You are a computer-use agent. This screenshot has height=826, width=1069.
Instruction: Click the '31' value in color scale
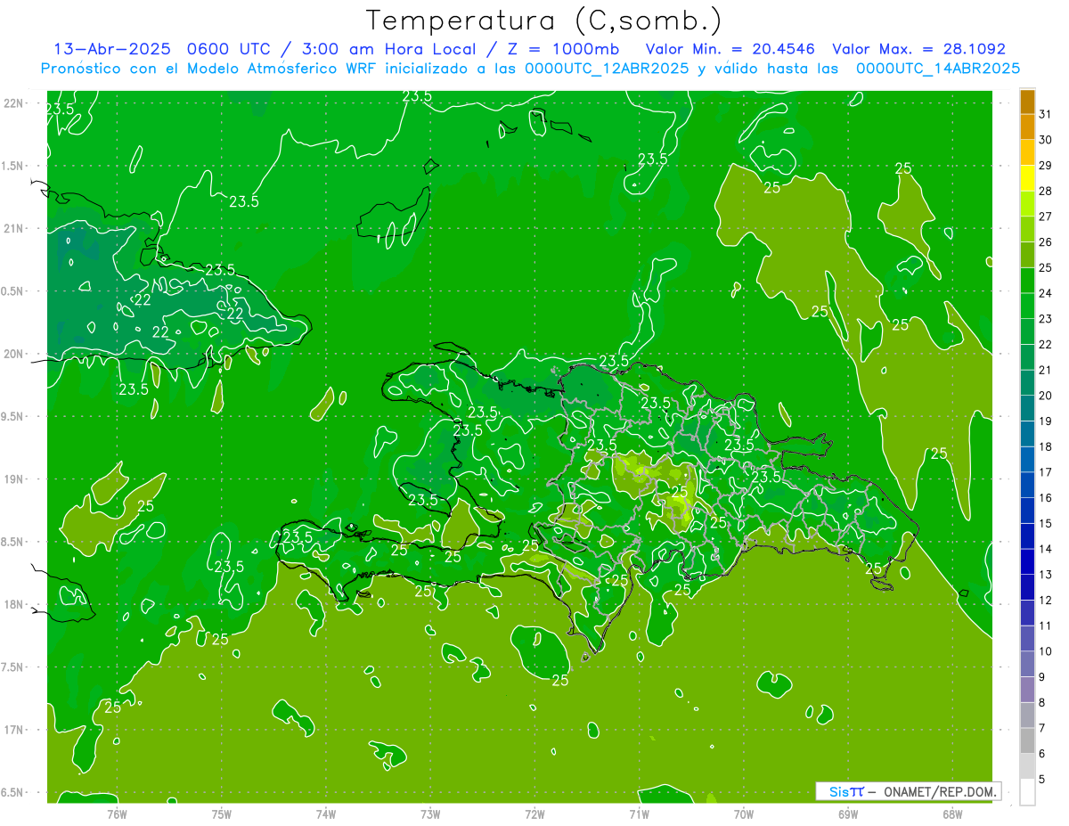[1046, 114]
